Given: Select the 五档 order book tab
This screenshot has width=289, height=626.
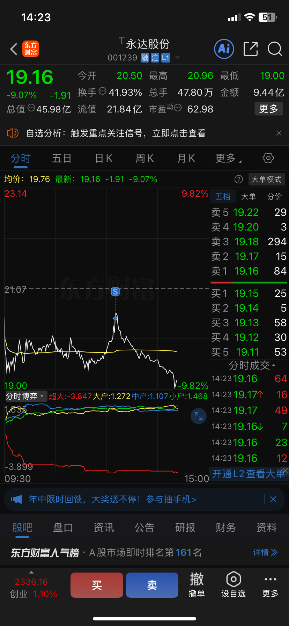Looking at the screenshot, I should point(223,196).
